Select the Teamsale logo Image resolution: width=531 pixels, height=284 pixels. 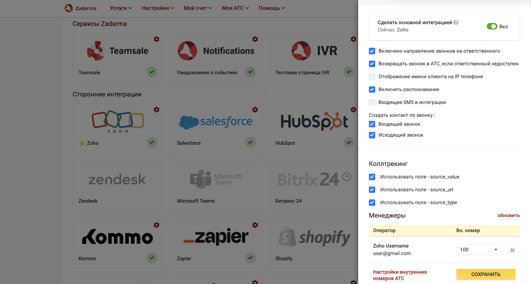[117, 51]
